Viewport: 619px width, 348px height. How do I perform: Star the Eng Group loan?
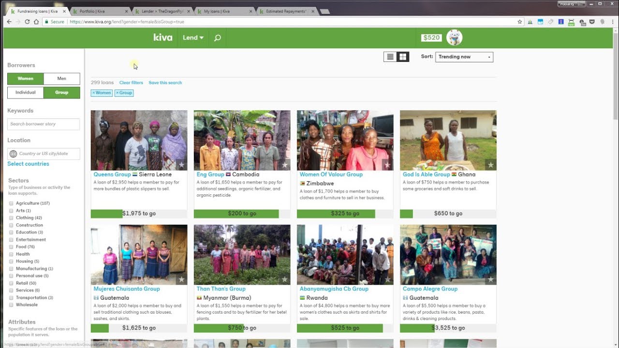284,165
